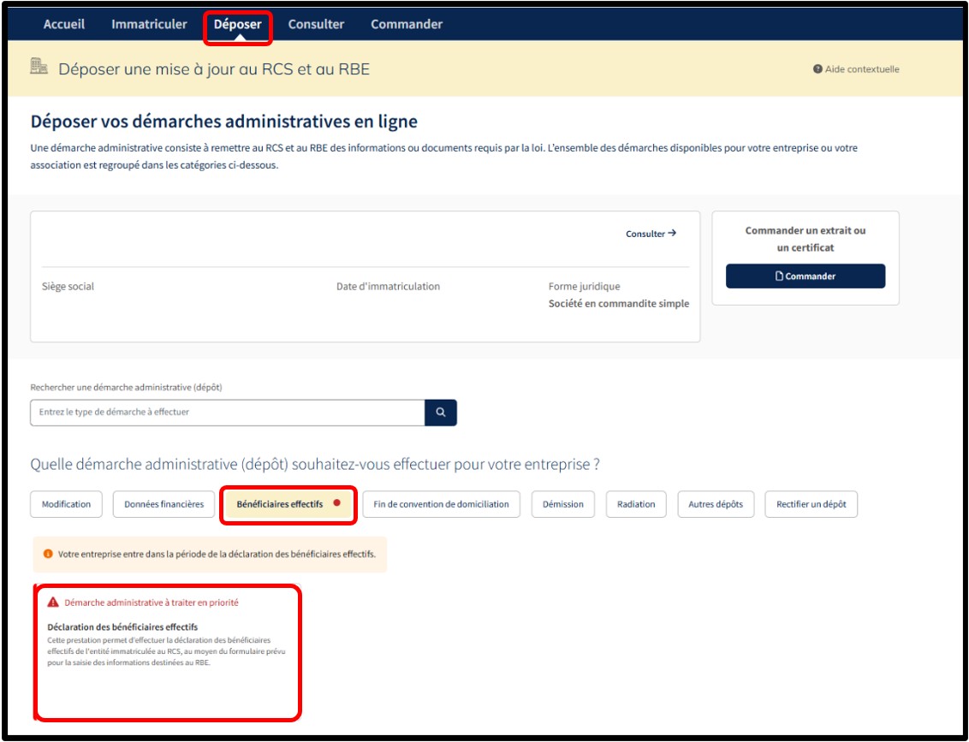Select the Données financières category
969x742 pixels.
[x=163, y=504]
